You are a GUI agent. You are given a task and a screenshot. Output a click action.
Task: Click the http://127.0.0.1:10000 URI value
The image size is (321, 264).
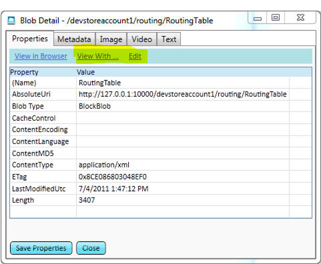[x=183, y=94]
